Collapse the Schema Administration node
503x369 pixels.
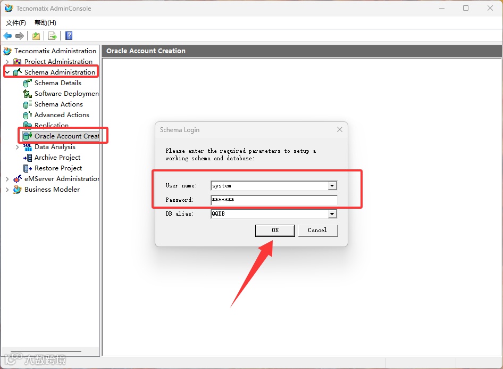pos(7,72)
